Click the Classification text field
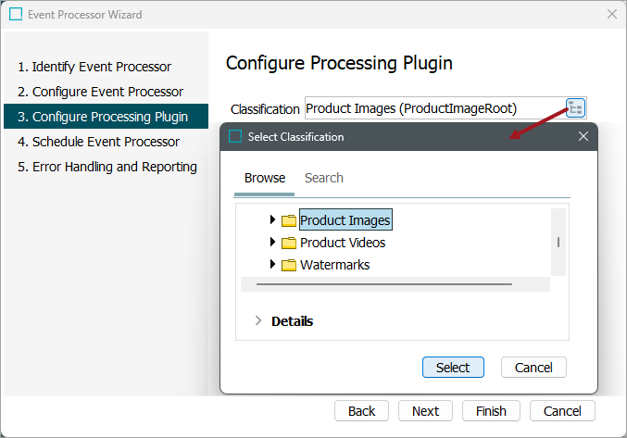The height and width of the screenshot is (438, 627). [433, 108]
